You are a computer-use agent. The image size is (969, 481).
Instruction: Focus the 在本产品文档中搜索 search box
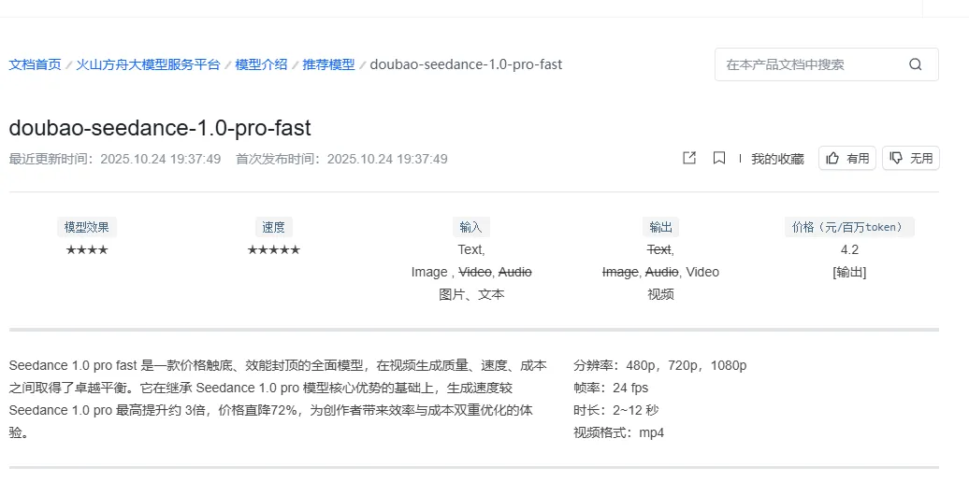(x=809, y=64)
